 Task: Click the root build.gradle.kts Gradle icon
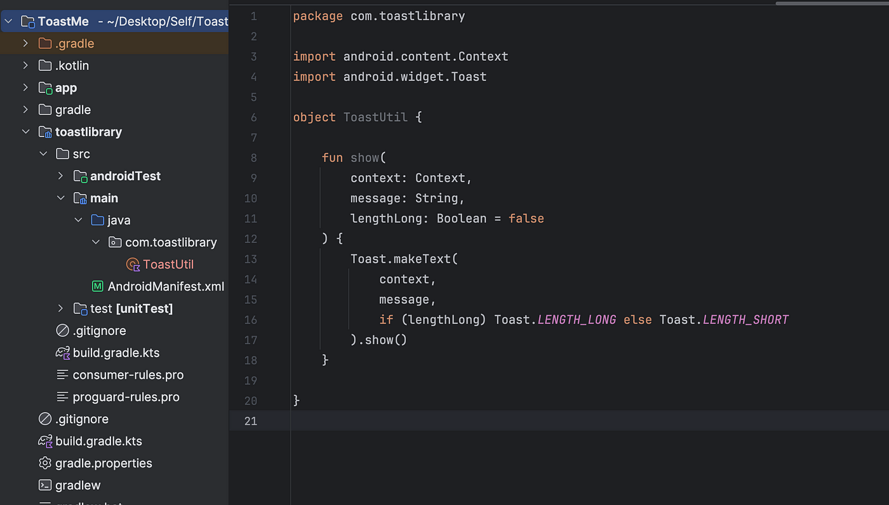[45, 441]
